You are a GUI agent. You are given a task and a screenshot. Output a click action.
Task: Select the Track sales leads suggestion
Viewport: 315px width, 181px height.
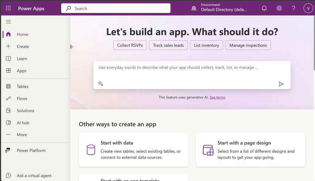coord(168,45)
